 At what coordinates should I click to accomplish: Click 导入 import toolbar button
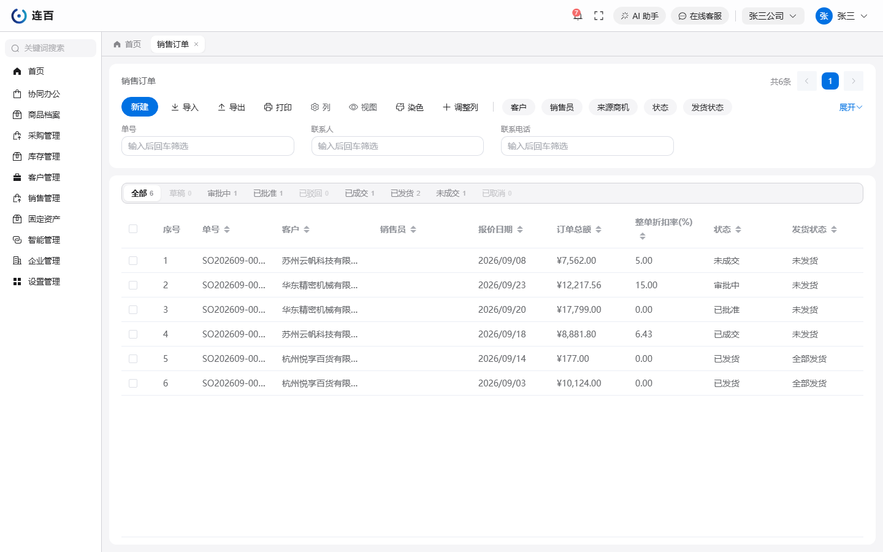pos(185,107)
